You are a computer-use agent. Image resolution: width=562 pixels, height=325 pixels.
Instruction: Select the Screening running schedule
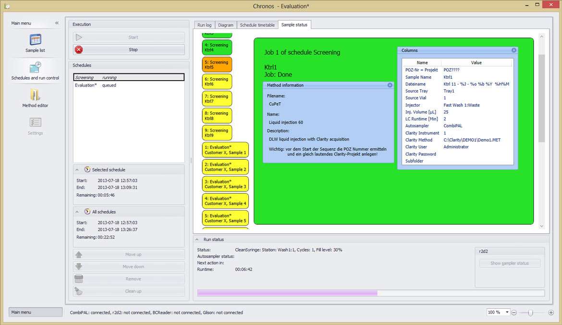(x=129, y=77)
